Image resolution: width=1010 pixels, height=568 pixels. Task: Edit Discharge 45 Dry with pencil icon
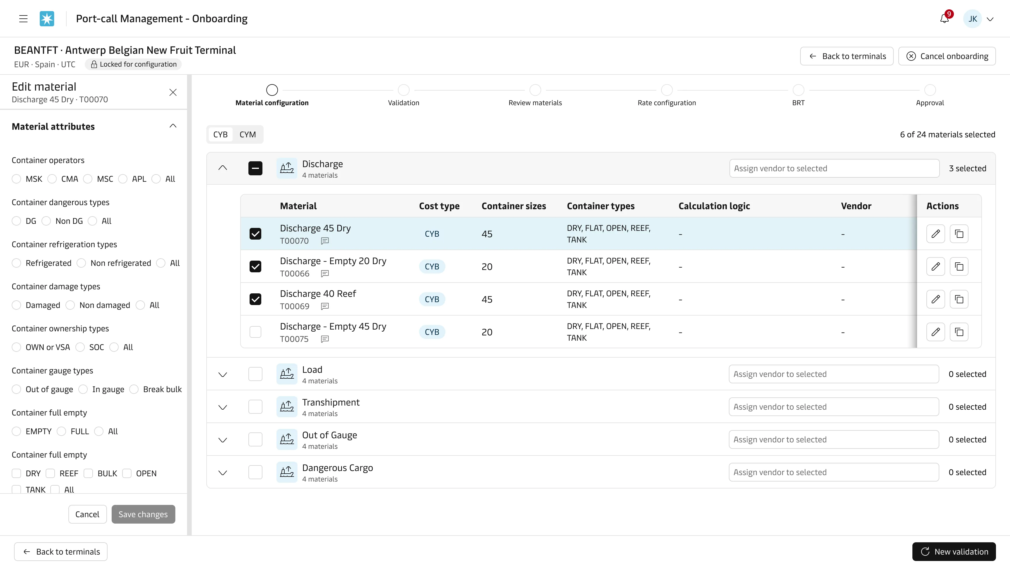point(935,234)
